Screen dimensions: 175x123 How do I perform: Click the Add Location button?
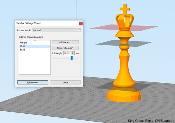[65, 43]
